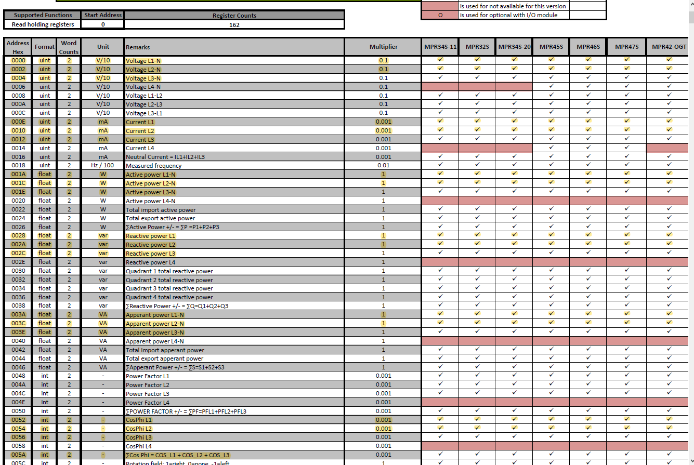Select the "Register Counts" header cell

[234, 16]
